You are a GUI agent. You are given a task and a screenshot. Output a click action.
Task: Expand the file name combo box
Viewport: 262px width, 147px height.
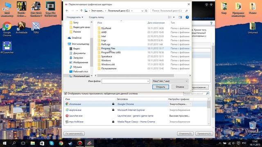pyautogui.click(x=148, y=81)
